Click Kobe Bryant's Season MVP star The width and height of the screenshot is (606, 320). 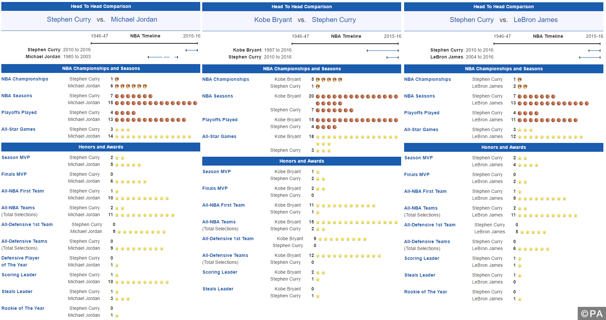[x=318, y=172]
